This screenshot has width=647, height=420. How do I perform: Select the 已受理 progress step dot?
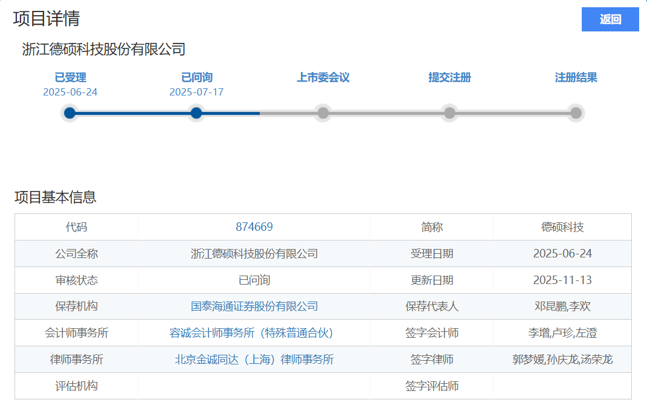click(70, 113)
